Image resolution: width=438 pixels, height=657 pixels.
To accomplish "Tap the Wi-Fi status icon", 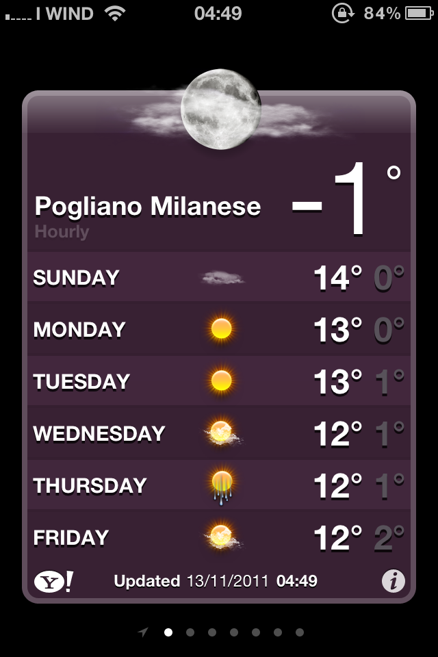I will (115, 14).
